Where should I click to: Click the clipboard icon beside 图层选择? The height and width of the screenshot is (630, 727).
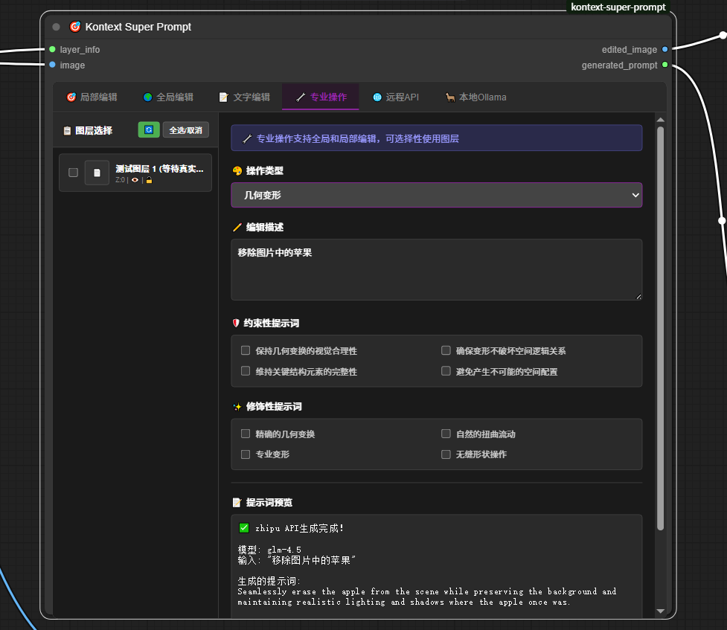[x=67, y=131]
